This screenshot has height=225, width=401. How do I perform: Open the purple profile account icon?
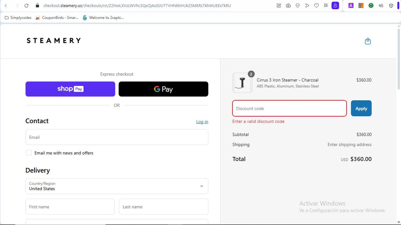[x=335, y=5]
